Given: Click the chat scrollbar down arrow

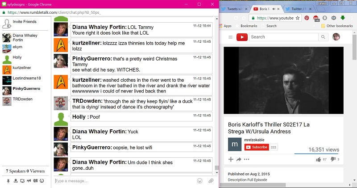Looking at the screenshot, I should (217, 173).
